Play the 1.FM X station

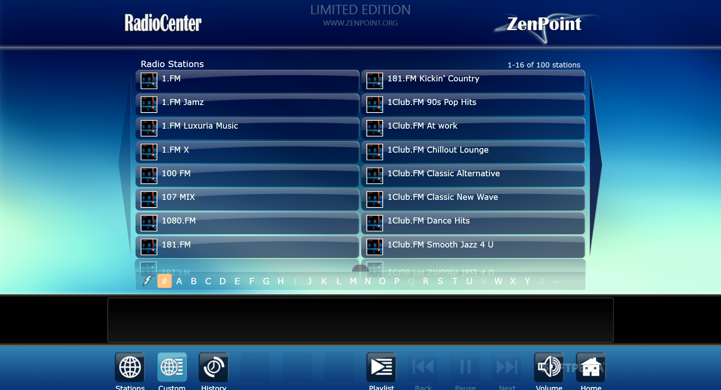coord(247,152)
